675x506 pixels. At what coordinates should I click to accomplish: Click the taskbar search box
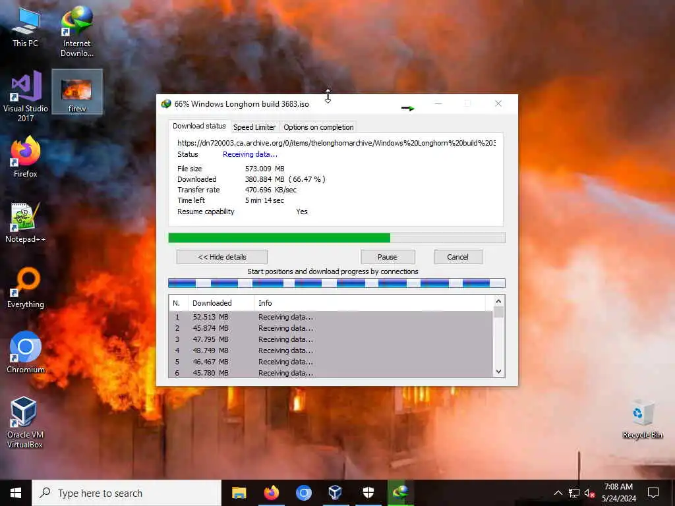127,493
